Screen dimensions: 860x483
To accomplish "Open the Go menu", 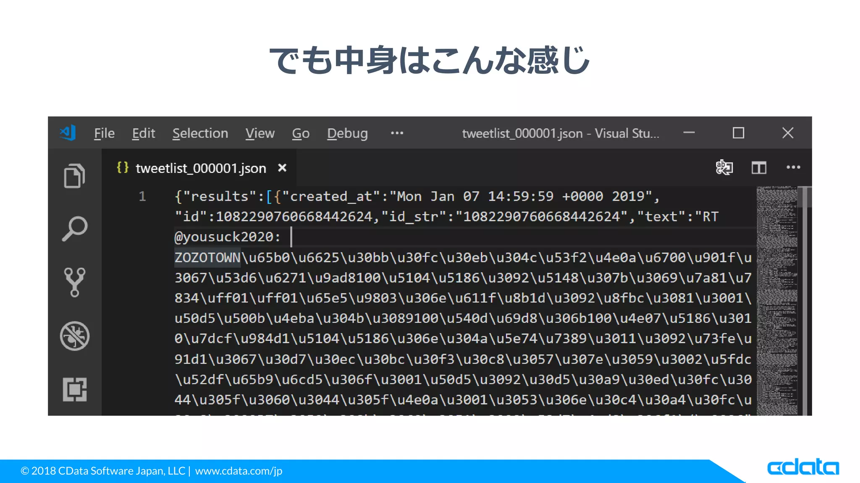I will (x=301, y=133).
